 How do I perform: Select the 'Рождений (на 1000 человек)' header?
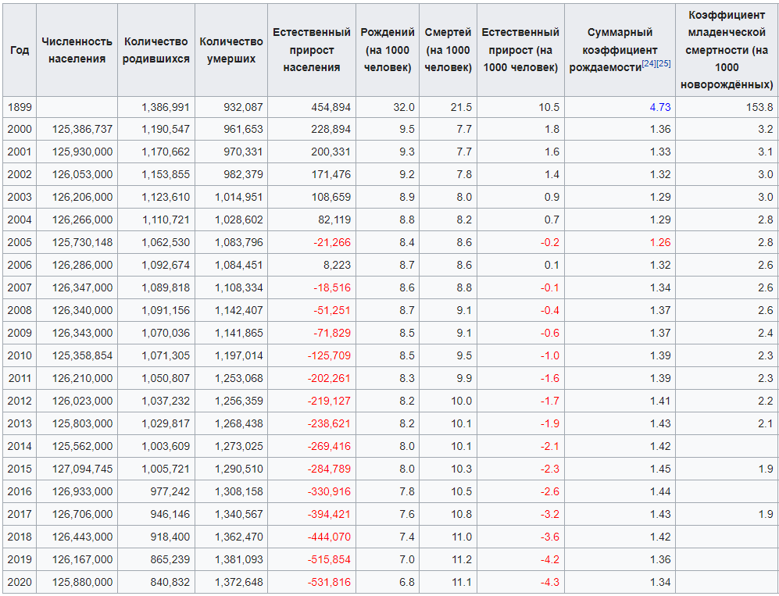click(388, 50)
